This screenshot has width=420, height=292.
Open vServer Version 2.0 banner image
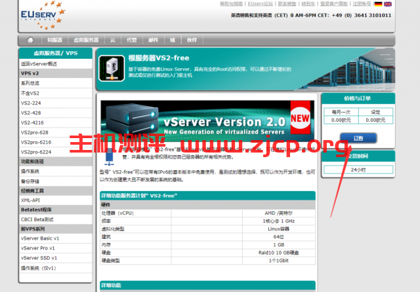[207, 121]
